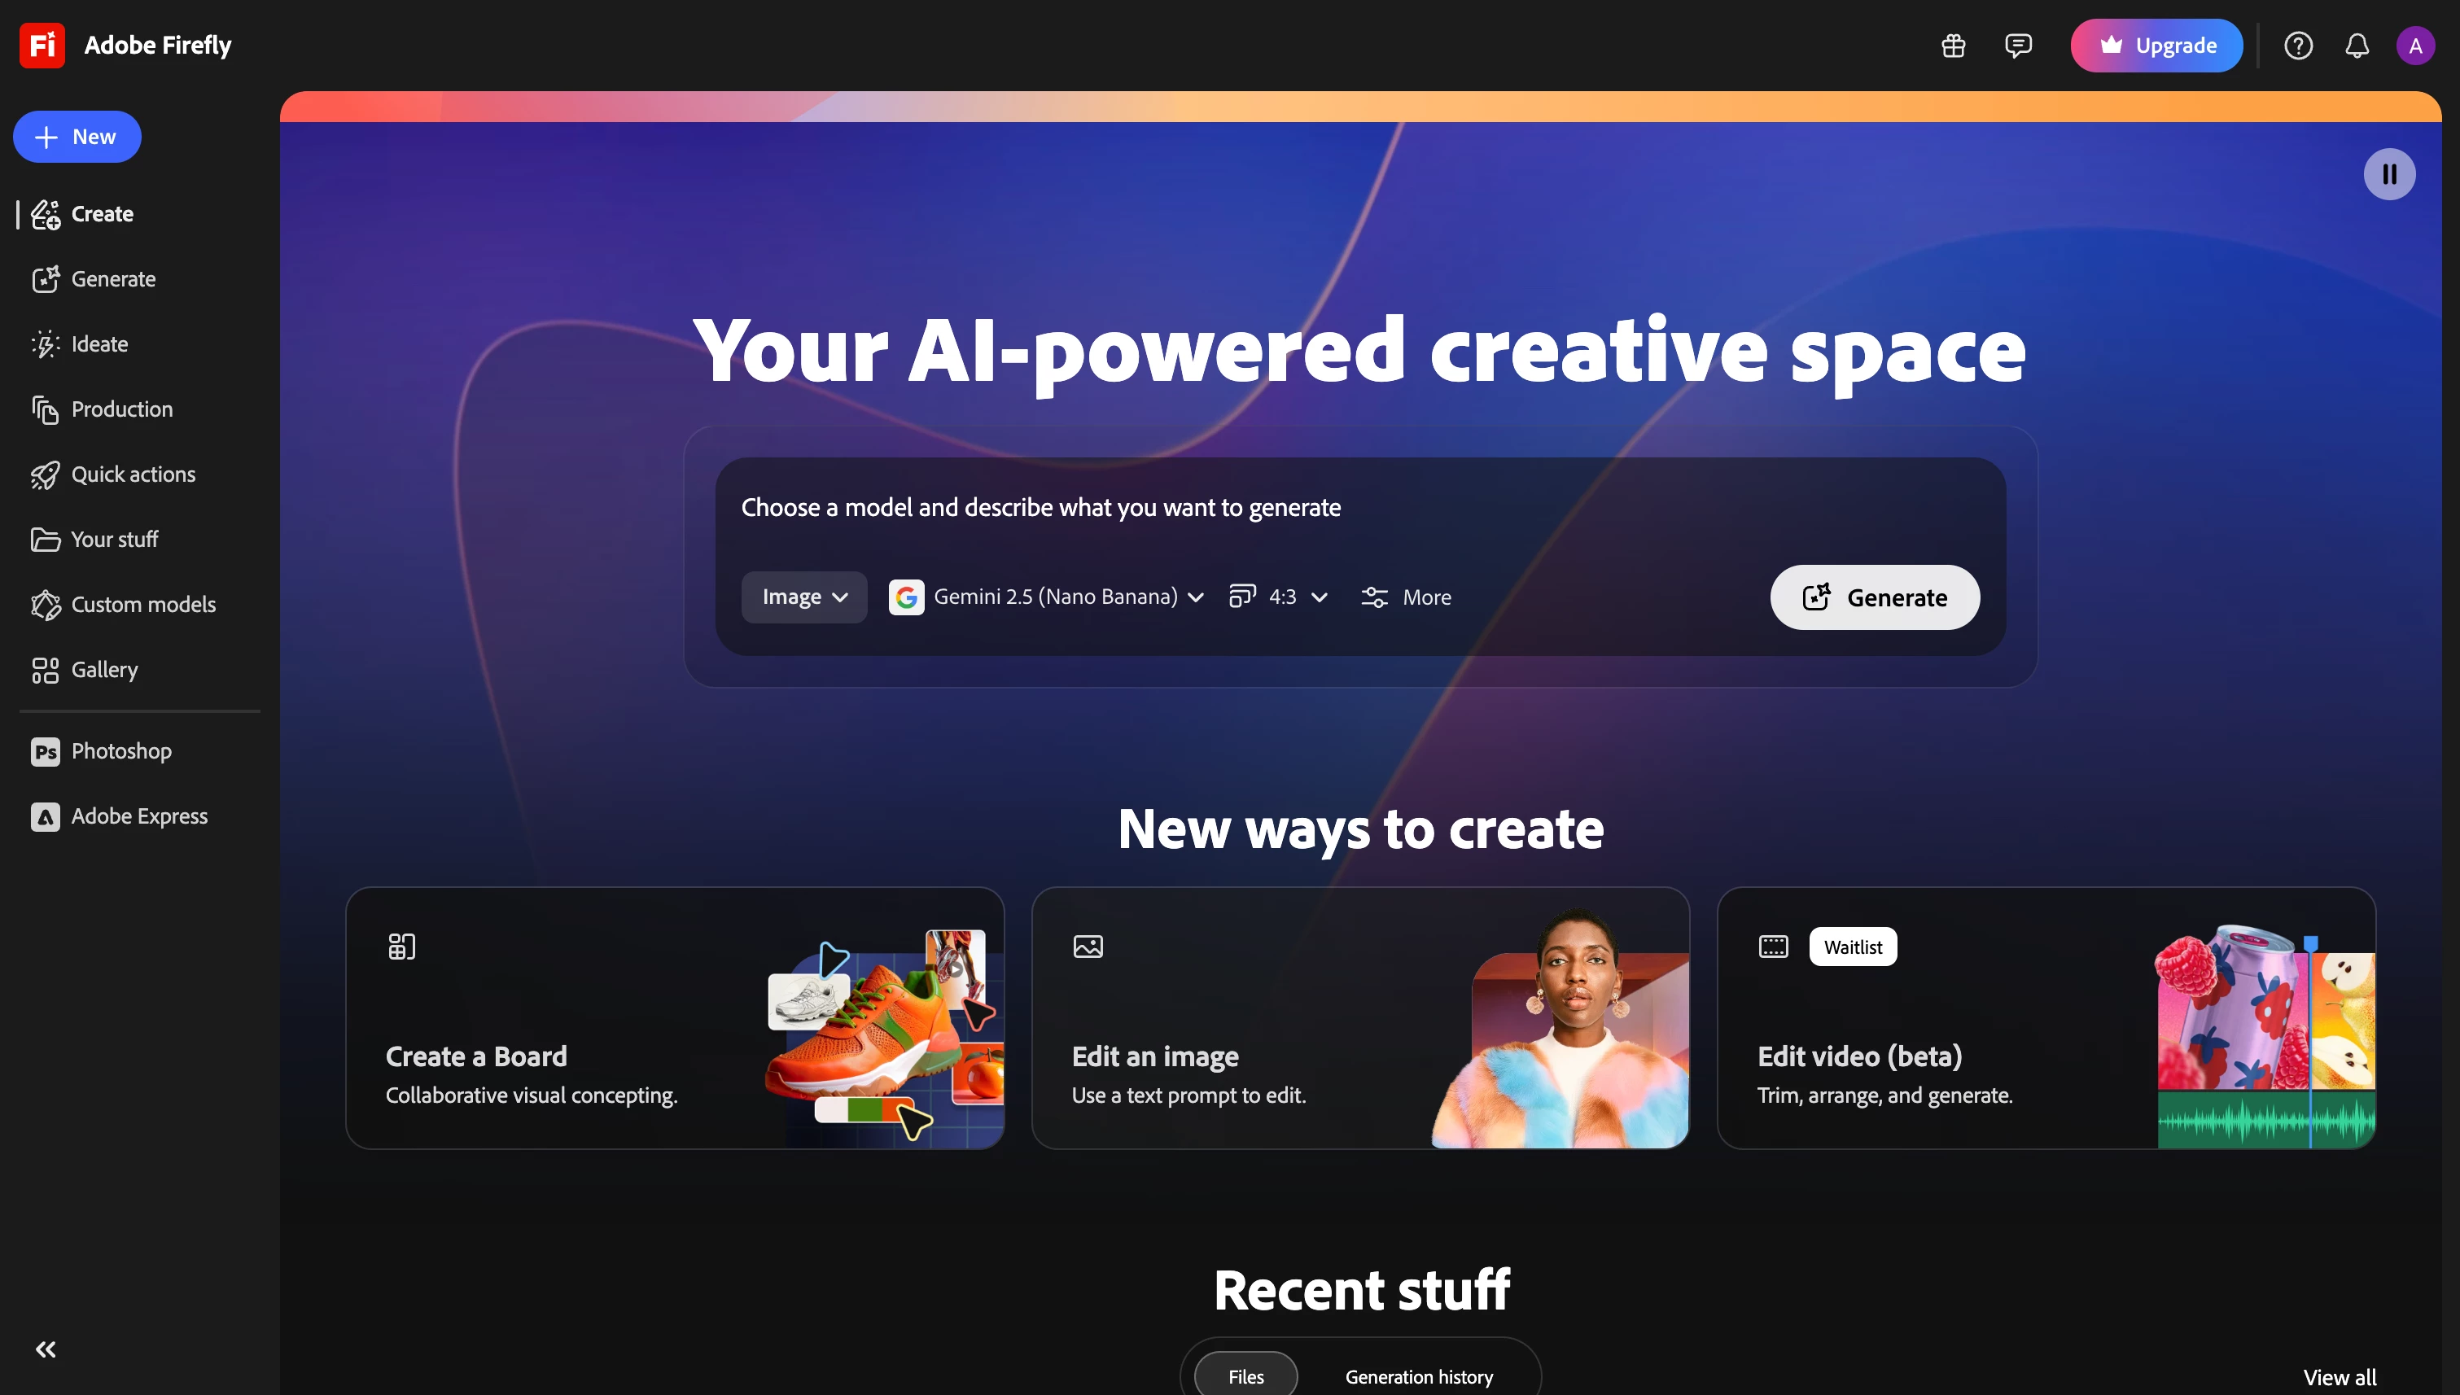Pause the hero background animation
Viewport: 2460px width, 1395px height.
point(2389,173)
